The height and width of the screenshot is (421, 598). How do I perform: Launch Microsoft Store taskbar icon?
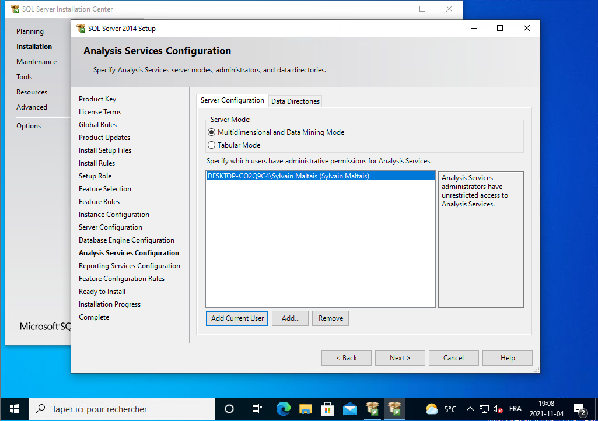[x=328, y=409]
